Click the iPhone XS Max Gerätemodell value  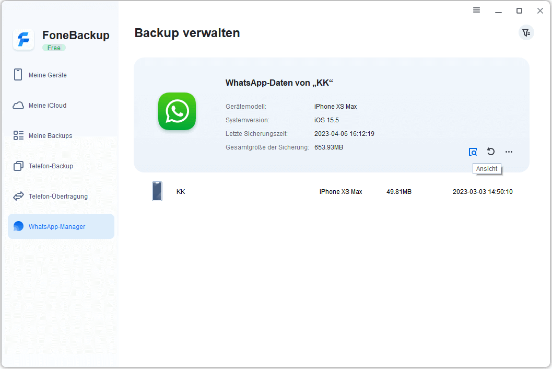tap(335, 107)
